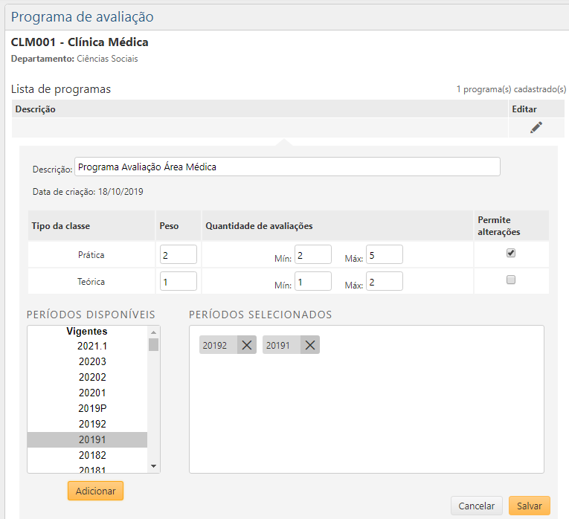Choose period 2019P from the list
The image size is (569, 519).
tap(92, 408)
